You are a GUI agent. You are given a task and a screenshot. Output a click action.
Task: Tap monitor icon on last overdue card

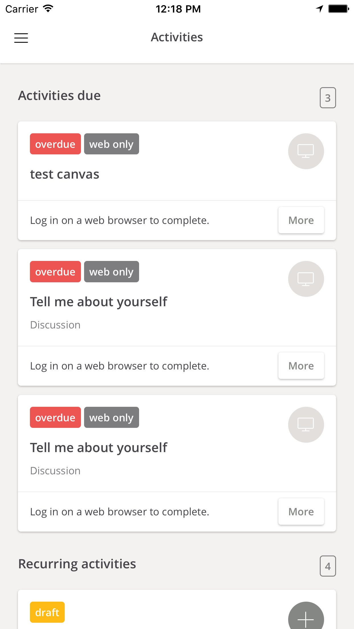click(306, 425)
